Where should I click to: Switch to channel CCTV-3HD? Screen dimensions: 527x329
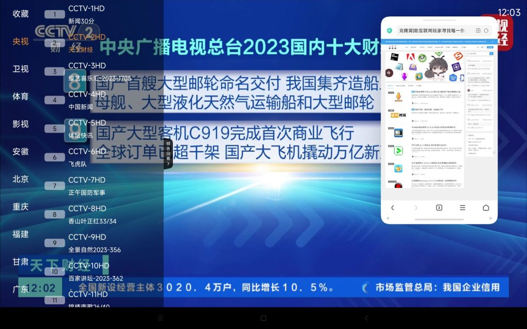coord(87,65)
